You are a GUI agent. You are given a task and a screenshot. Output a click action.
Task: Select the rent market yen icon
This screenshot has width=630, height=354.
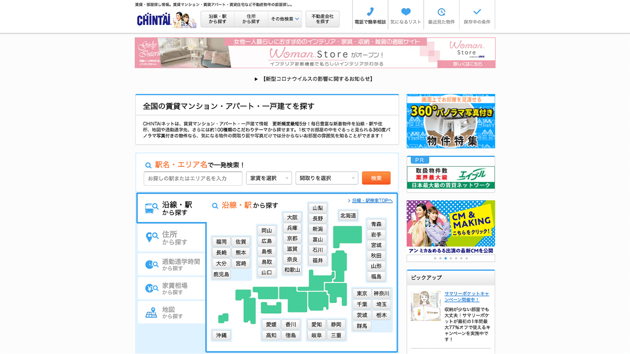click(152, 288)
